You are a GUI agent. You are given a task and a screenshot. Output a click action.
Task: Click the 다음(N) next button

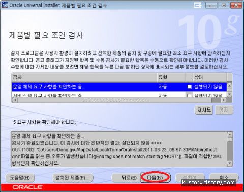[x=155, y=178]
